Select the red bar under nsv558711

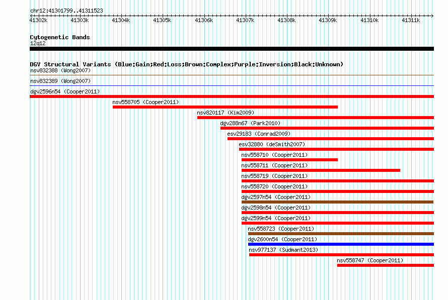pyautogui.click(x=321, y=170)
